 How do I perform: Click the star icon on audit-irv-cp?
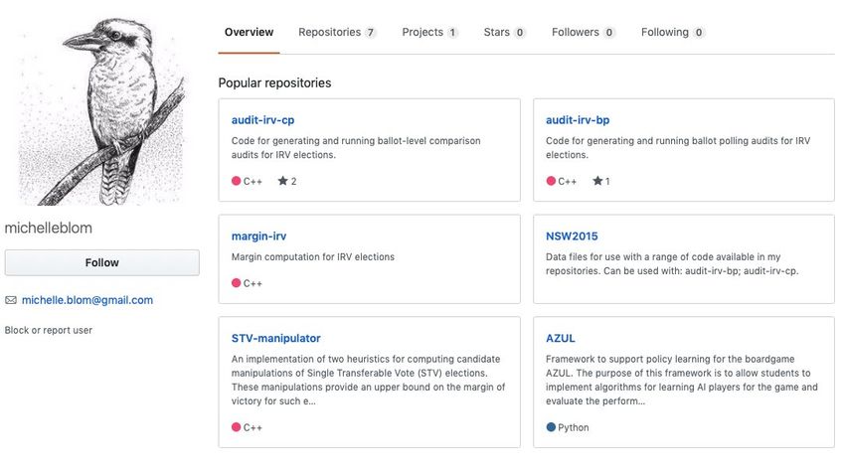[282, 181]
